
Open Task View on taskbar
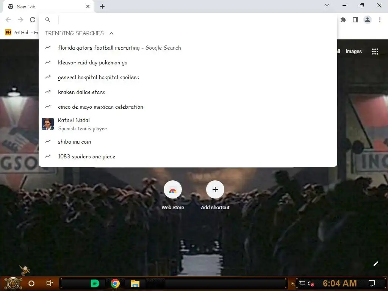tap(50, 283)
